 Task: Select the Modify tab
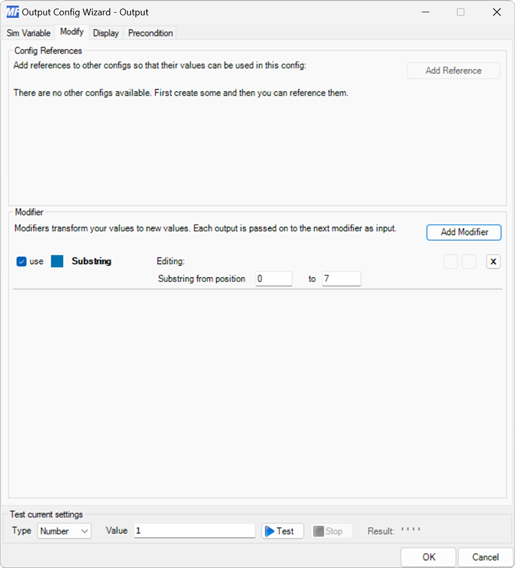pyautogui.click(x=71, y=32)
